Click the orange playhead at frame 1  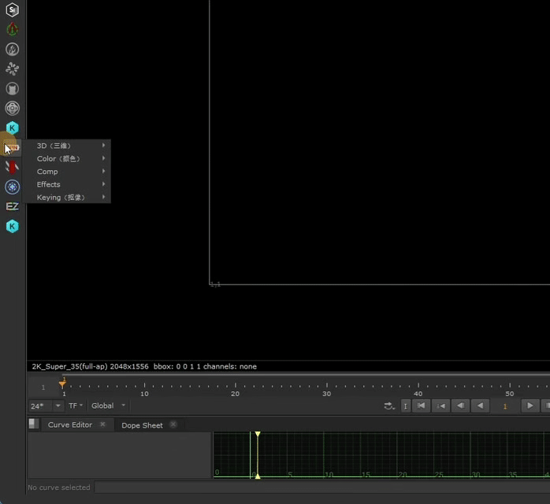pyautogui.click(x=62, y=384)
